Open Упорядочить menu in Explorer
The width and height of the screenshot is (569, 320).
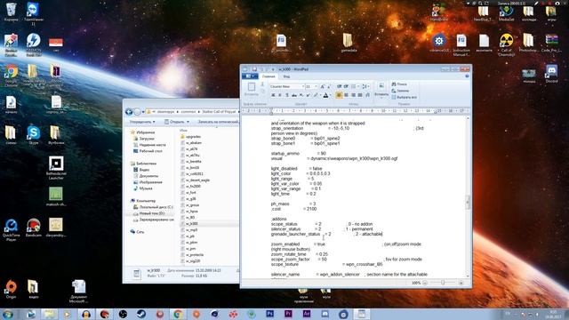coord(142,122)
